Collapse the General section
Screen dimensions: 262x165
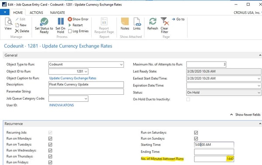260,55
